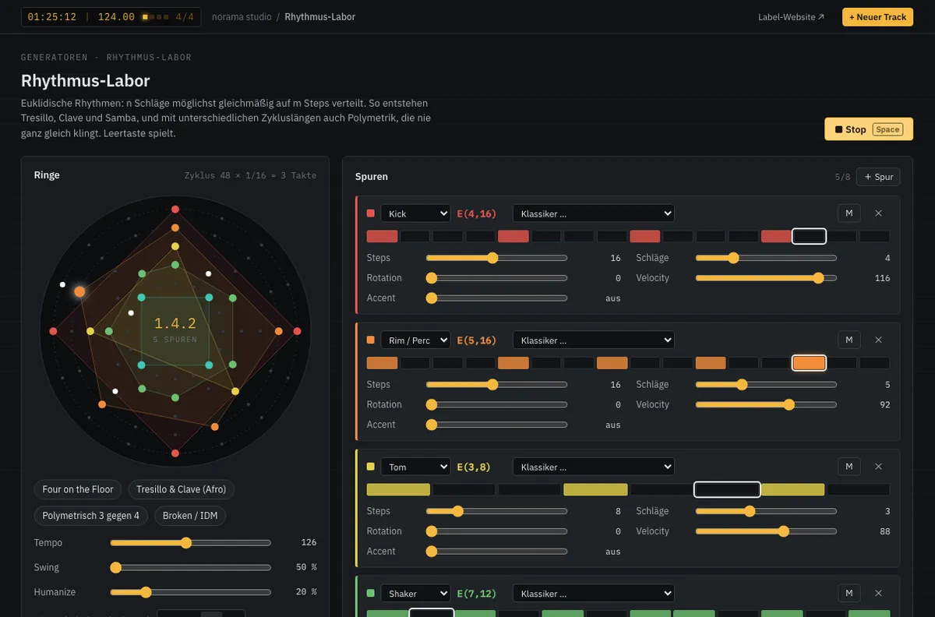Choose the Tresillo & Clave (Afro) preset
Image resolution: width=935 pixels, height=617 pixels.
pyautogui.click(x=182, y=489)
